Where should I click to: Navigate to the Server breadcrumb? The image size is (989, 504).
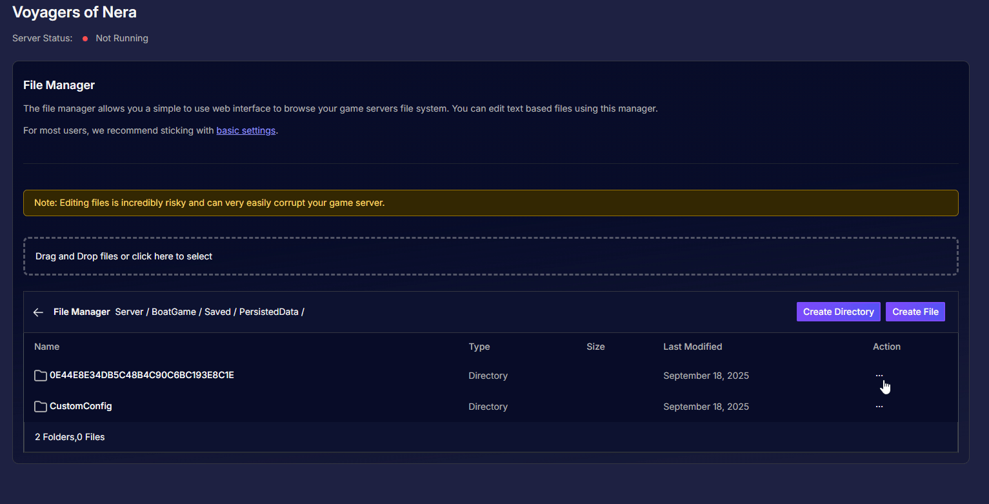[x=129, y=312]
